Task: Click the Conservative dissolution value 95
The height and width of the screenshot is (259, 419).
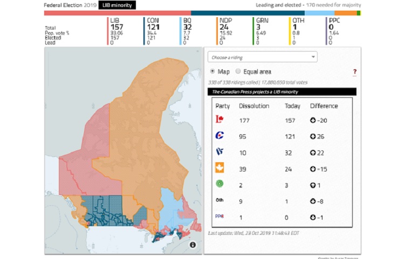Action: (243, 136)
